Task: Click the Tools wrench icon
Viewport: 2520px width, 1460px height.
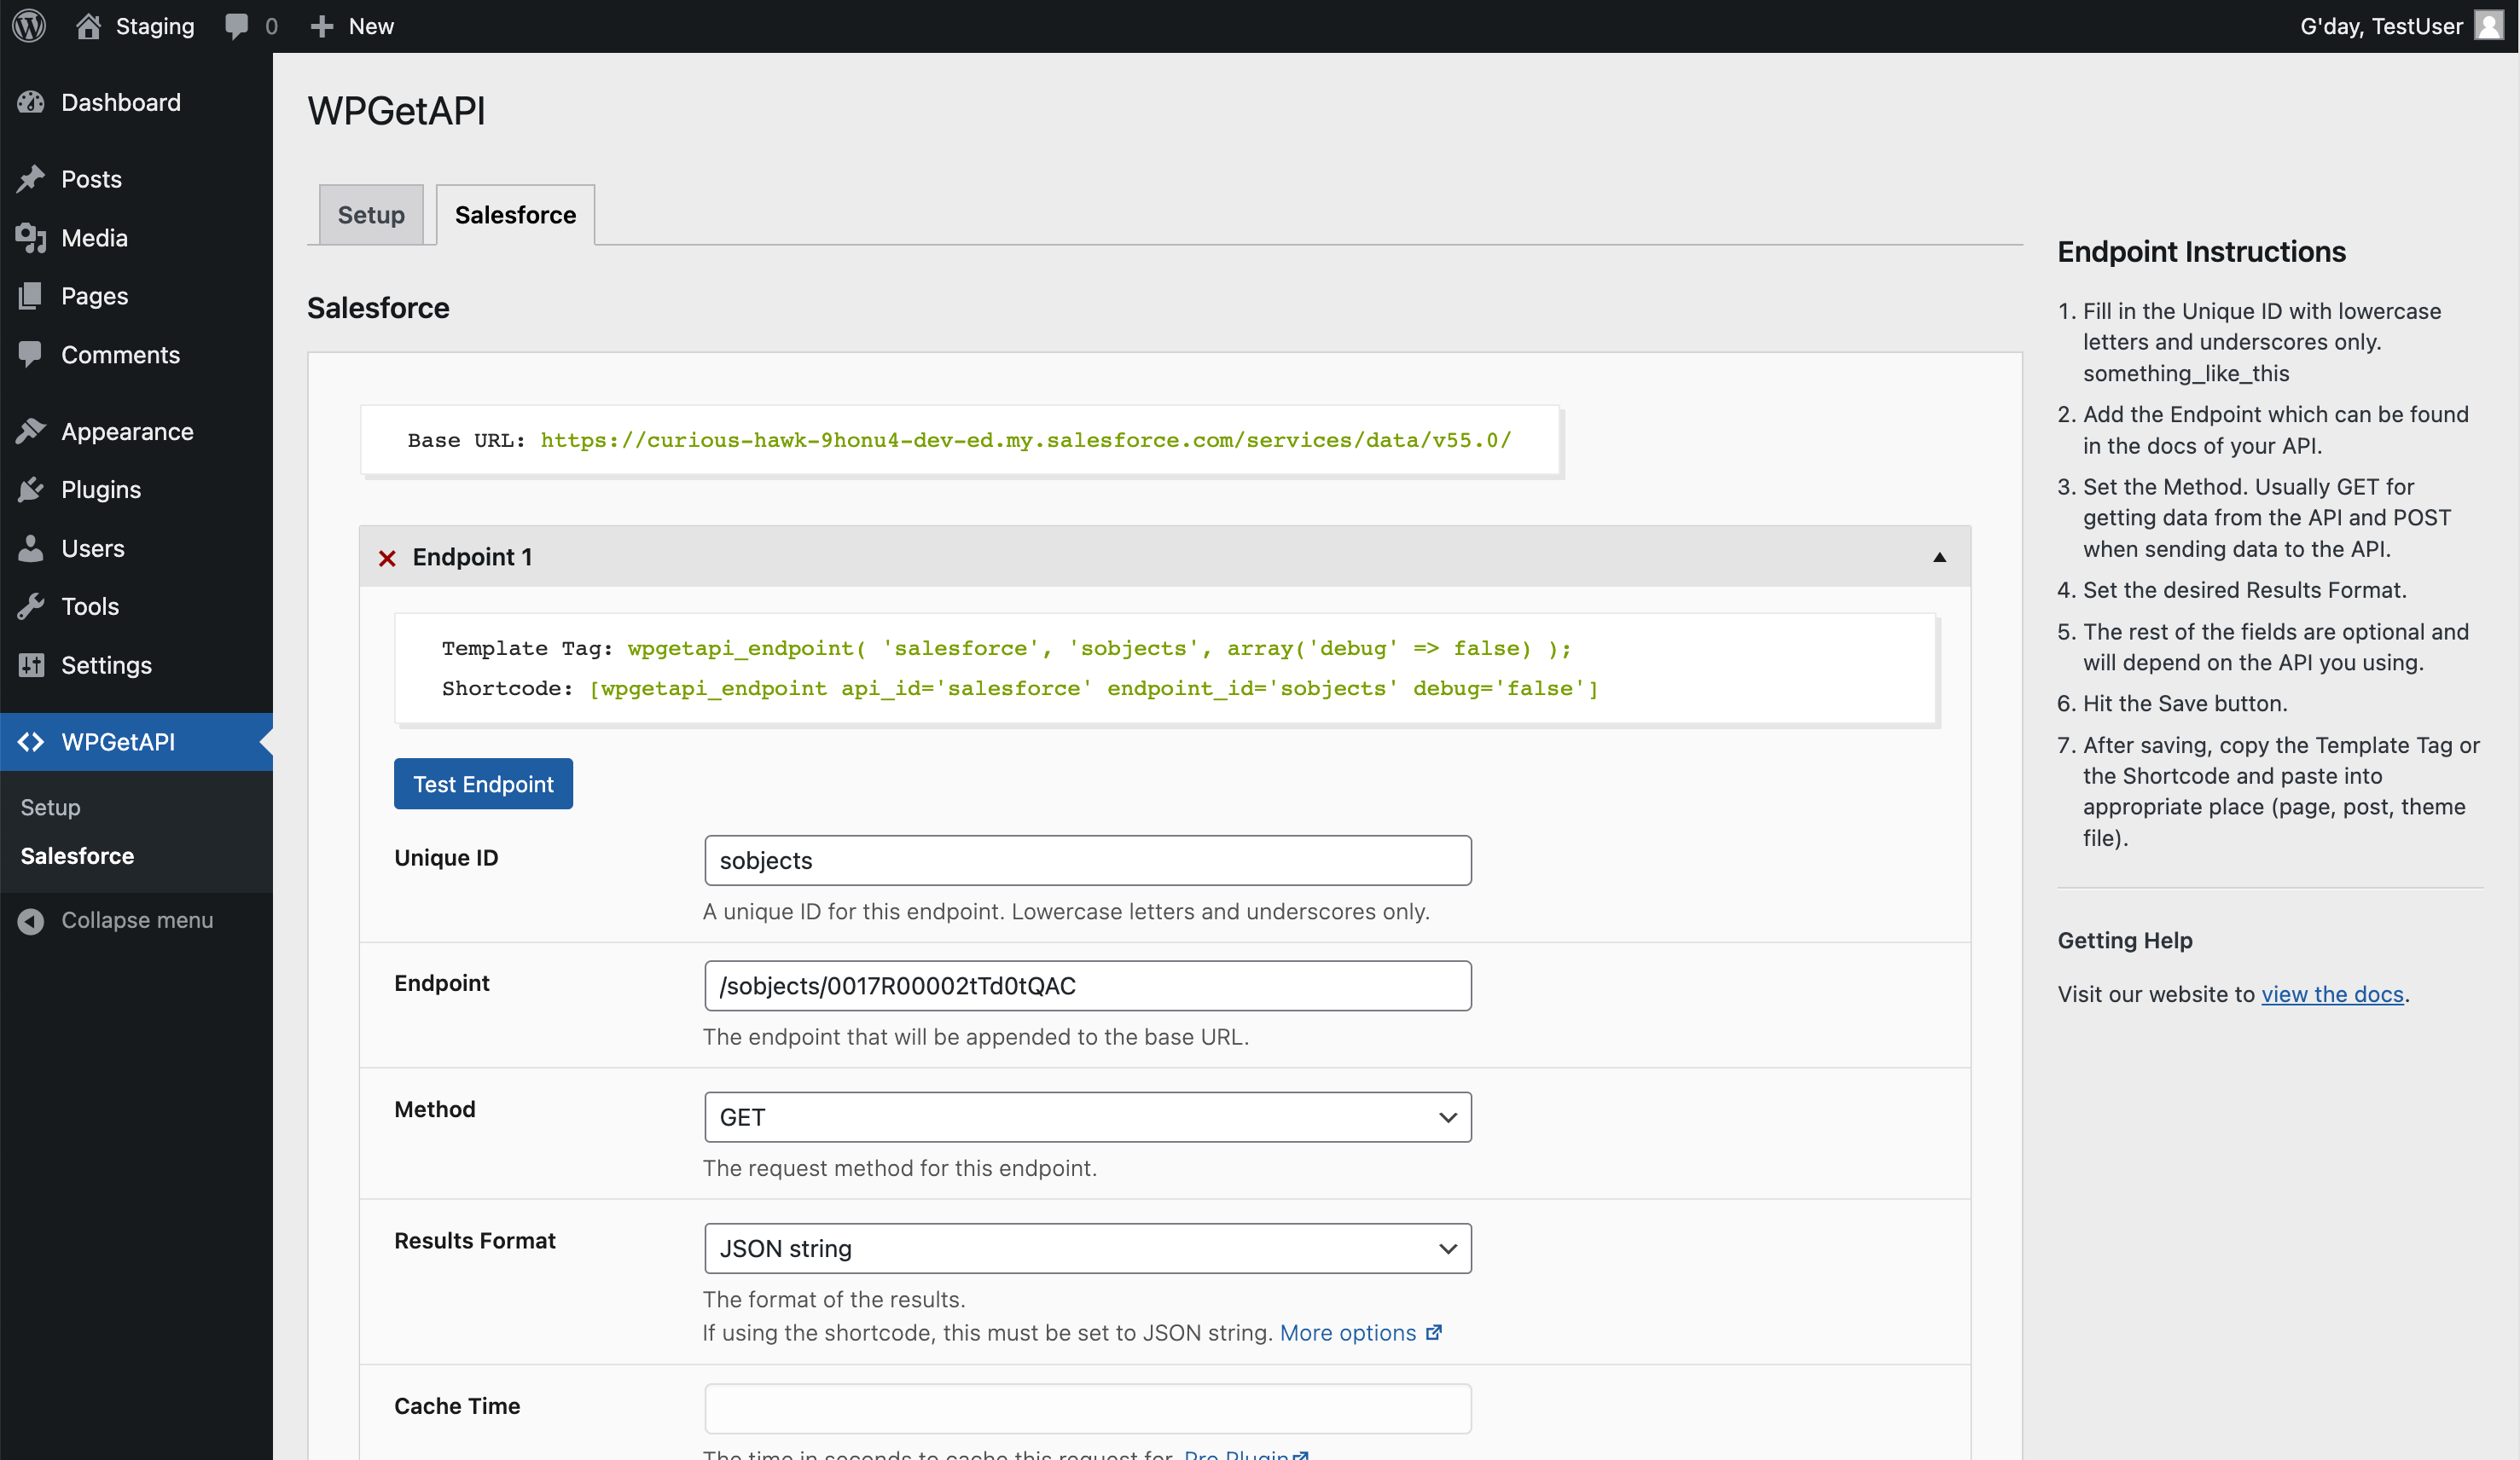Action: point(31,607)
